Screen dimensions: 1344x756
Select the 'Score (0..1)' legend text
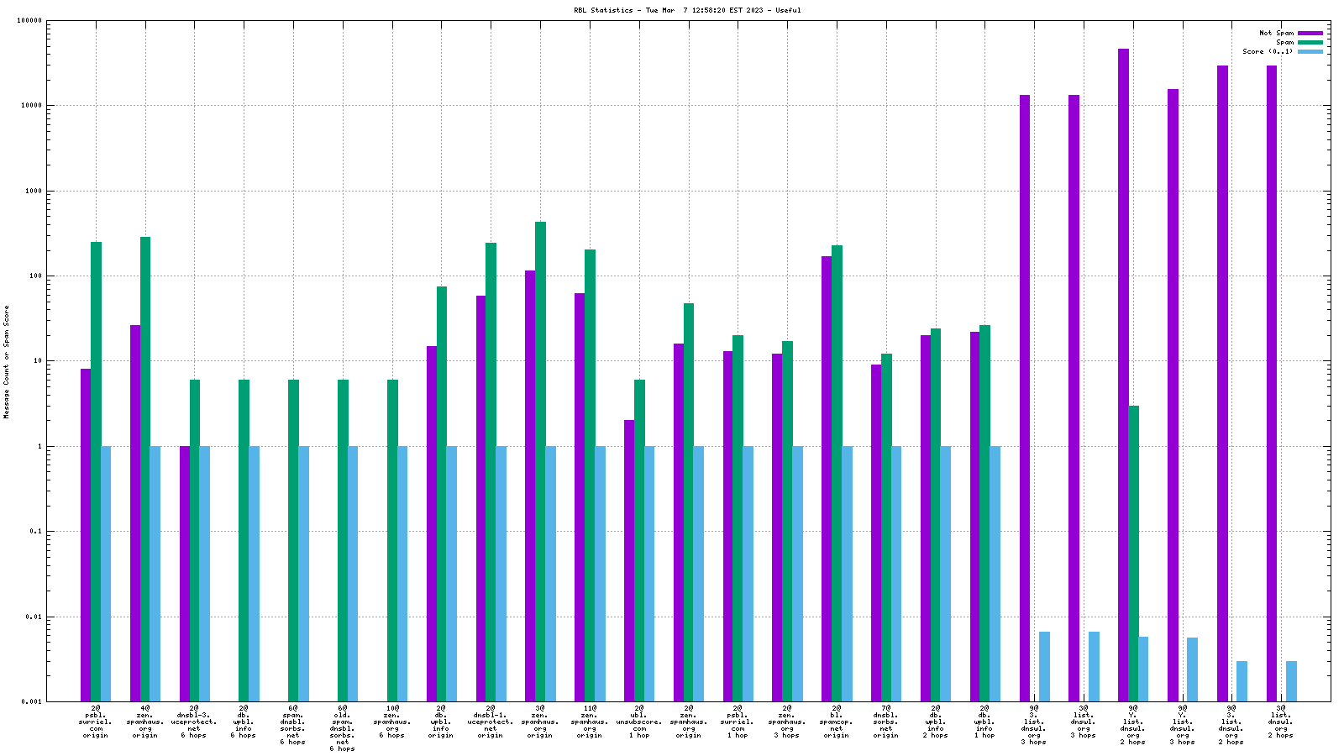1268,51
